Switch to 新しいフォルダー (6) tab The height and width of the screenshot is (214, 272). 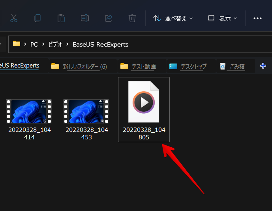pyautogui.click(x=83, y=66)
